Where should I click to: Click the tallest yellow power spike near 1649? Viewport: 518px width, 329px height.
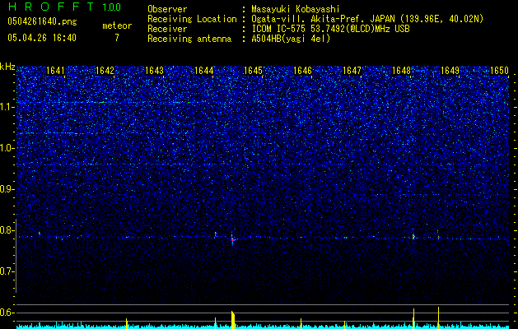[x=438, y=317]
